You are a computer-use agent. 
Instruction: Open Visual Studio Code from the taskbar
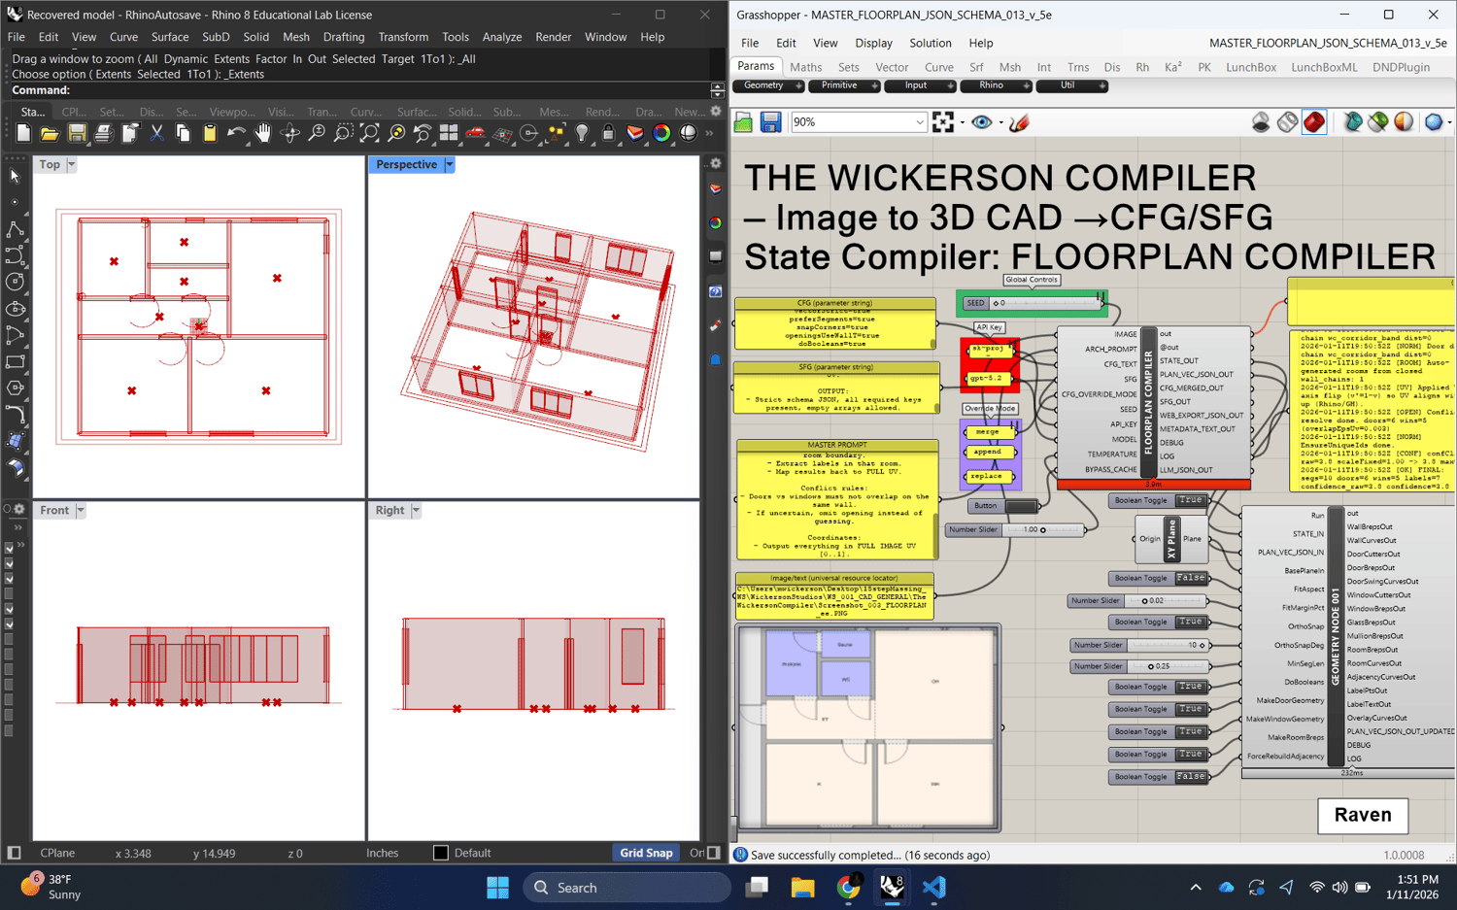coord(933,888)
